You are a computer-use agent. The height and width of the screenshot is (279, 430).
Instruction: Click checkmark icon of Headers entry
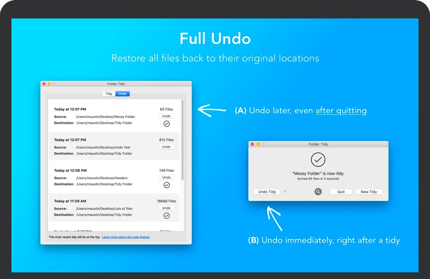point(166,185)
